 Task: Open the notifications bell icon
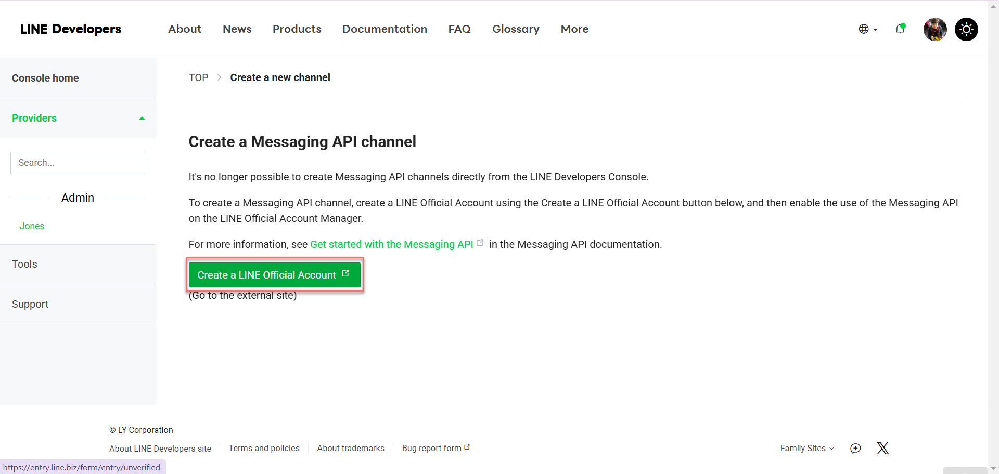point(900,29)
